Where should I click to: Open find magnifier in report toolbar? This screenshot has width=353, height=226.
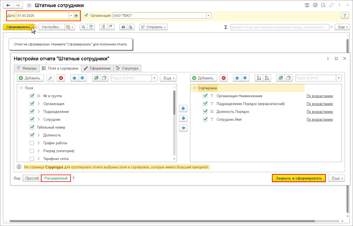[84, 27]
